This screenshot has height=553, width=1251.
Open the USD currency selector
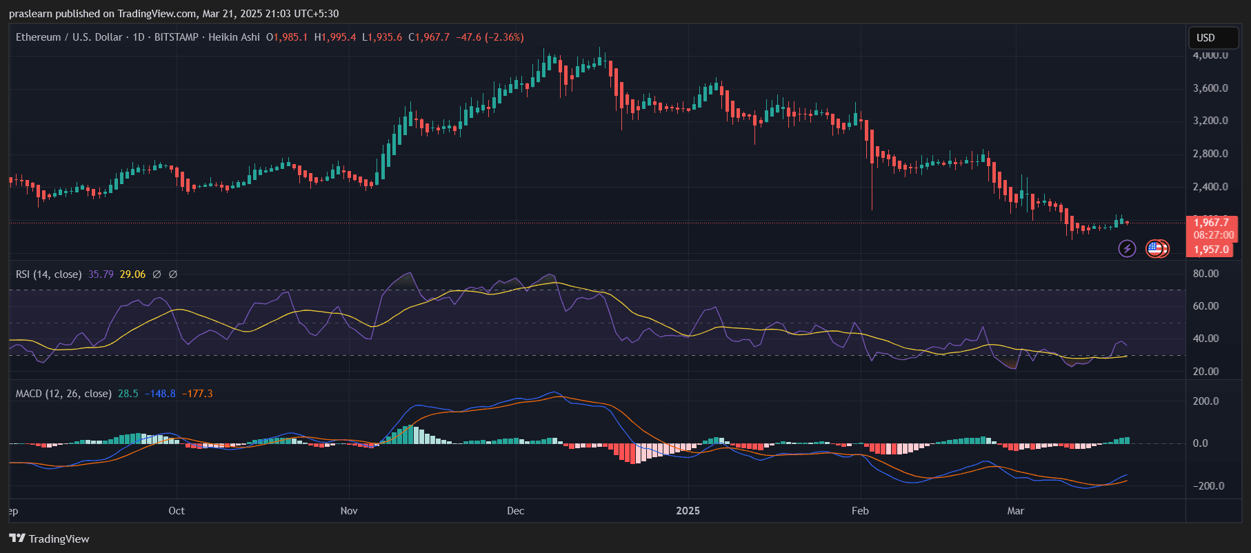click(x=1213, y=38)
